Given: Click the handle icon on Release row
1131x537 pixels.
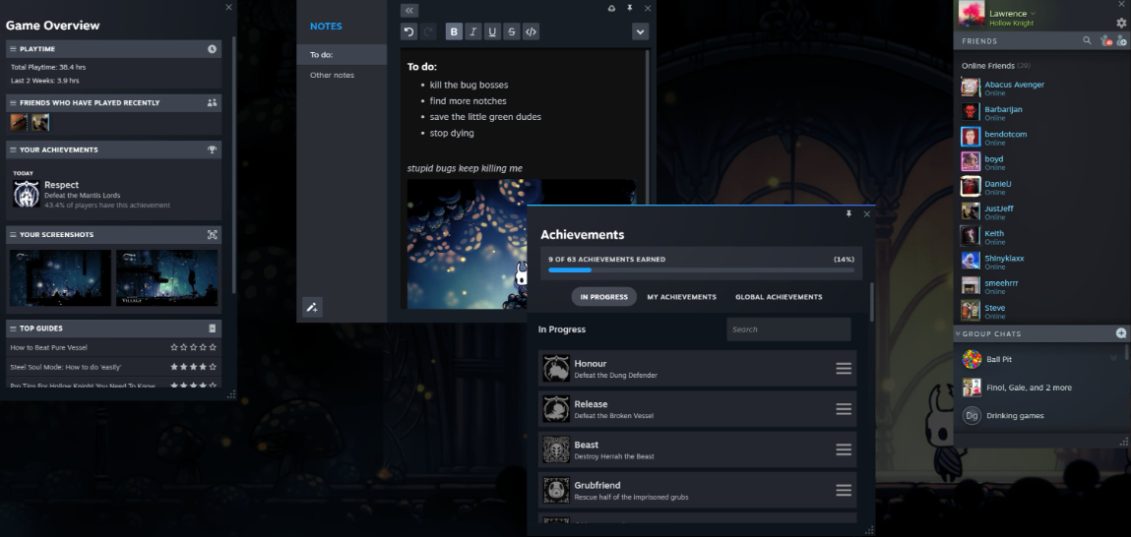Looking at the screenshot, I should (844, 409).
